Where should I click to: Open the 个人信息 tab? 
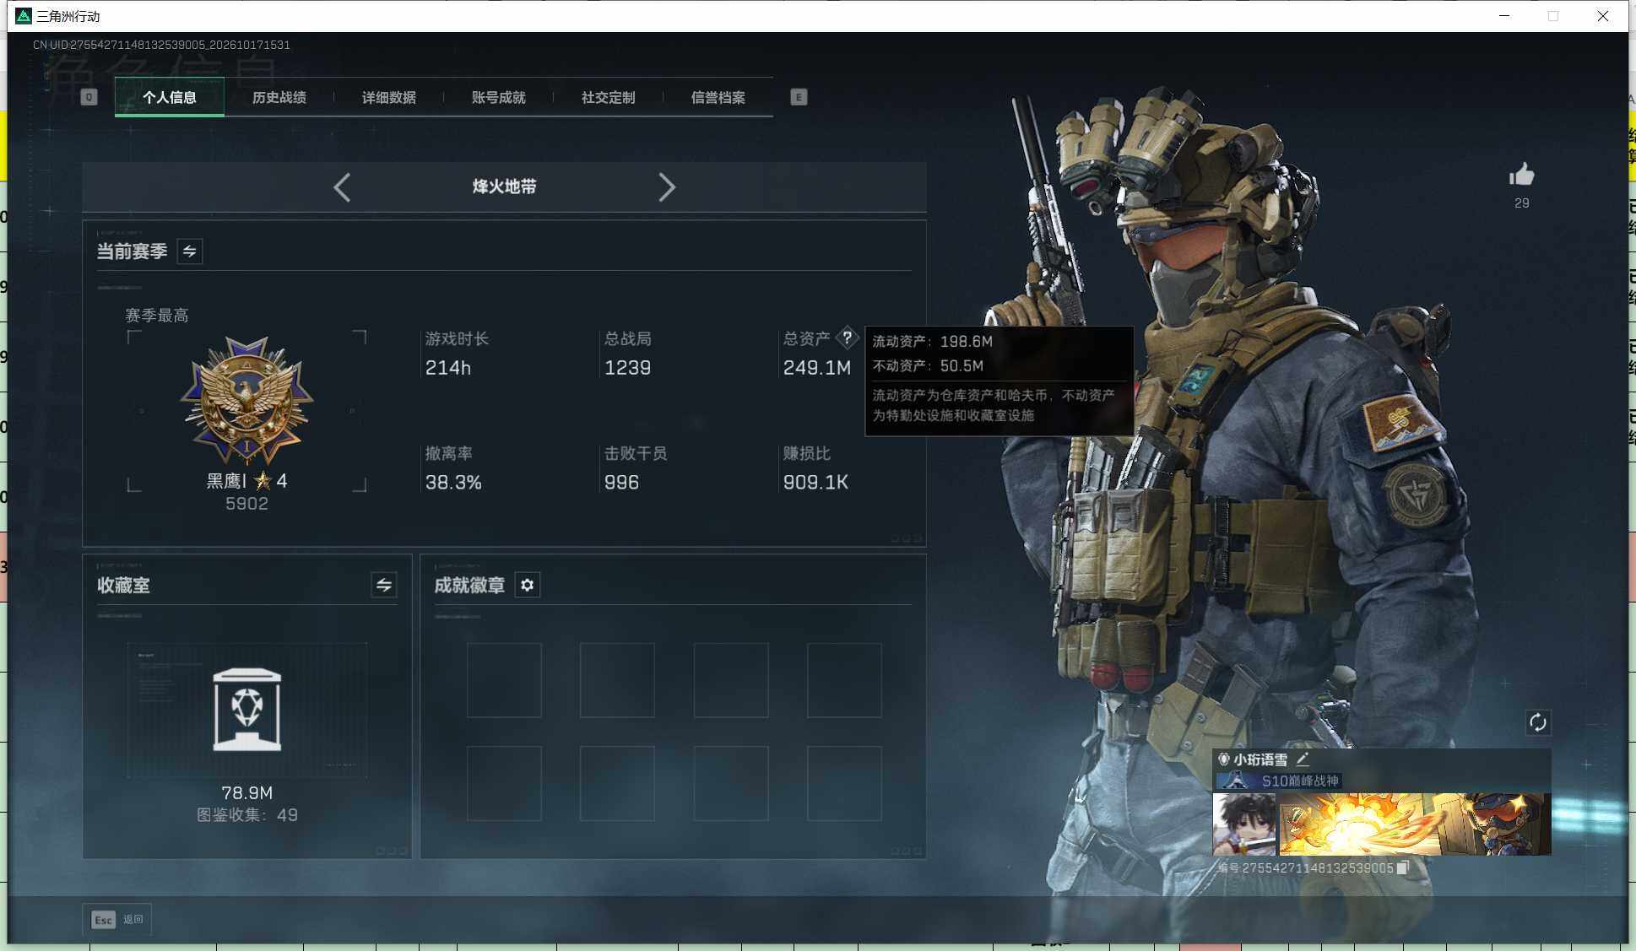tap(170, 97)
